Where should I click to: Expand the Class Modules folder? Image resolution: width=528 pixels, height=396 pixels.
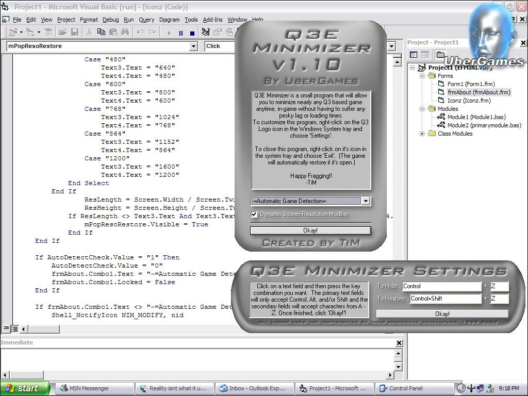[x=422, y=134]
